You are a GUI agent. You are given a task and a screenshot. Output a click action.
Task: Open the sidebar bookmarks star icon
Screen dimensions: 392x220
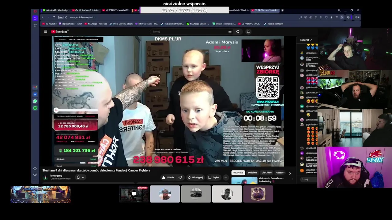[35, 25]
